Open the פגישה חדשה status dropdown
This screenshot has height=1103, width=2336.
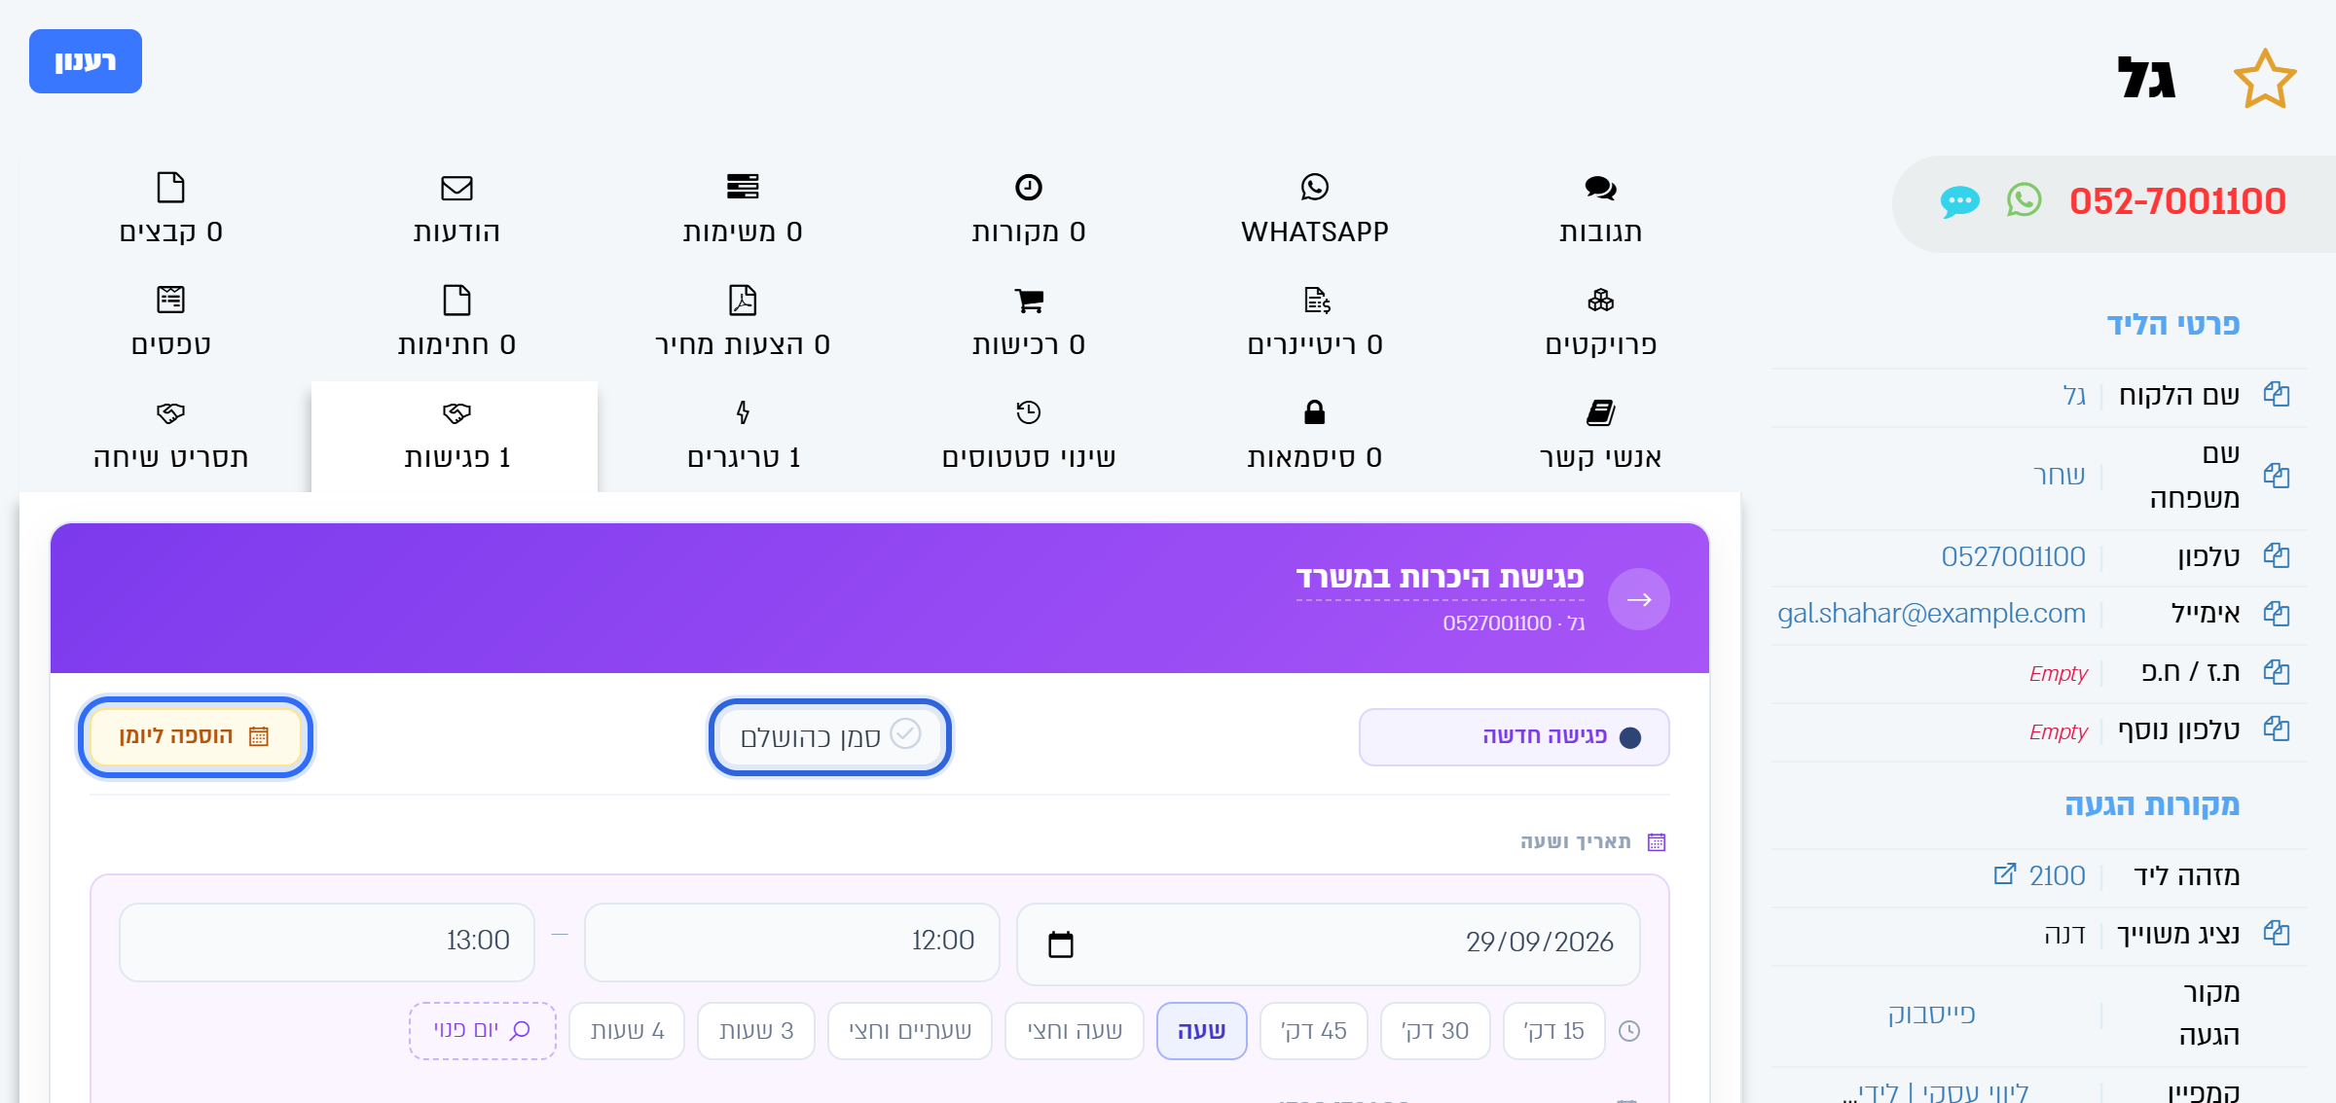1514,736
